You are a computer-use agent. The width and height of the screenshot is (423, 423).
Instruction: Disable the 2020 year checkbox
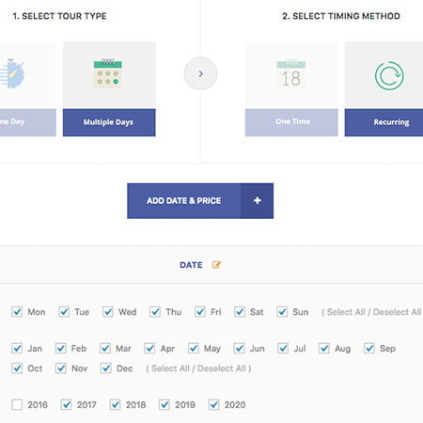click(214, 404)
